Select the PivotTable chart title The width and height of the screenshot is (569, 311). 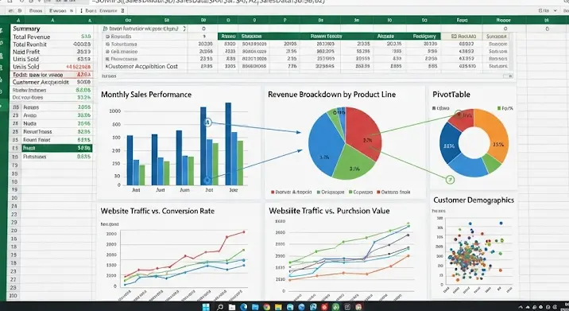tap(451, 95)
